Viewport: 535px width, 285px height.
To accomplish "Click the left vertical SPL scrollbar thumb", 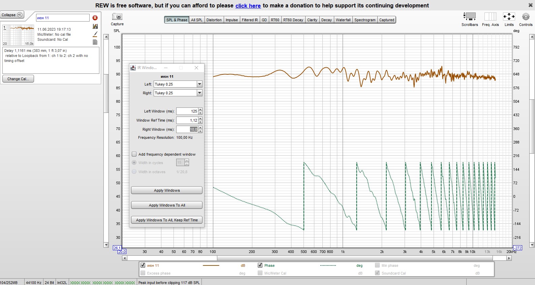I will (x=106, y=93).
